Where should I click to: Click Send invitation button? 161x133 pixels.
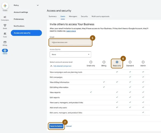(x=56, y=126)
